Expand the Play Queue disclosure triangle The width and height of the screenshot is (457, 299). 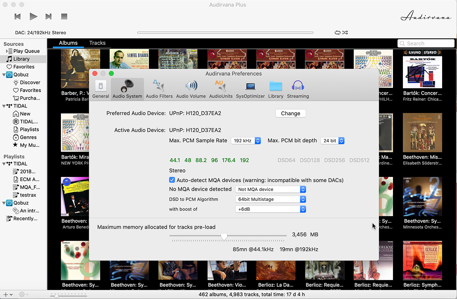pos(7,51)
